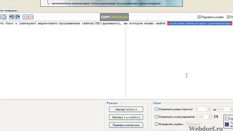Click the word 'продвижении' in the editor text
The width and height of the screenshot is (233, 131).
coord(70,23)
